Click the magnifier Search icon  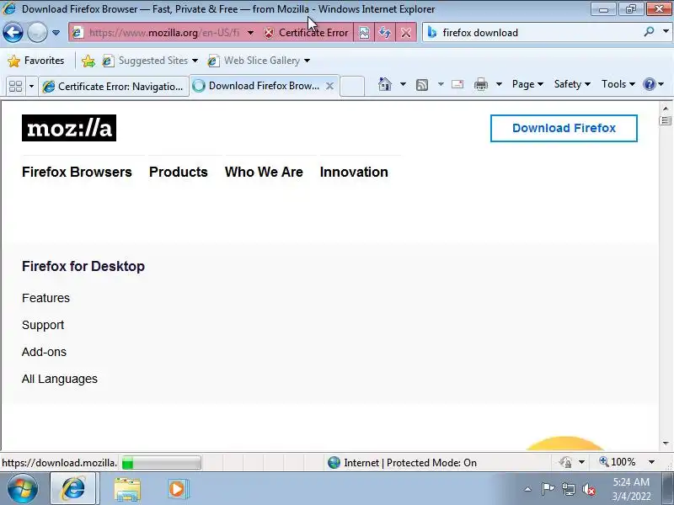click(x=649, y=32)
